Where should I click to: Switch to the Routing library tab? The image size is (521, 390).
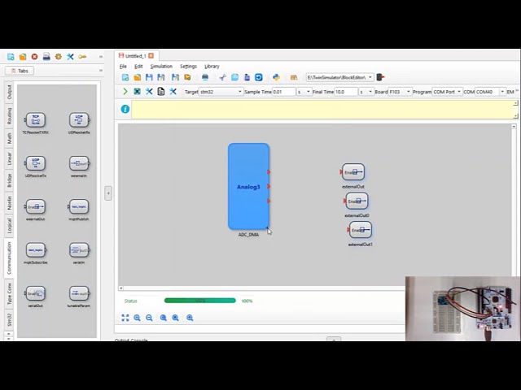[x=9, y=115]
